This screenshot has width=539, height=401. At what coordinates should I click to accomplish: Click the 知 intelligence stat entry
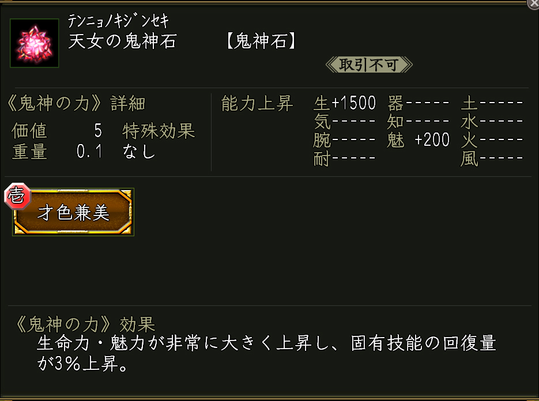pos(419,122)
